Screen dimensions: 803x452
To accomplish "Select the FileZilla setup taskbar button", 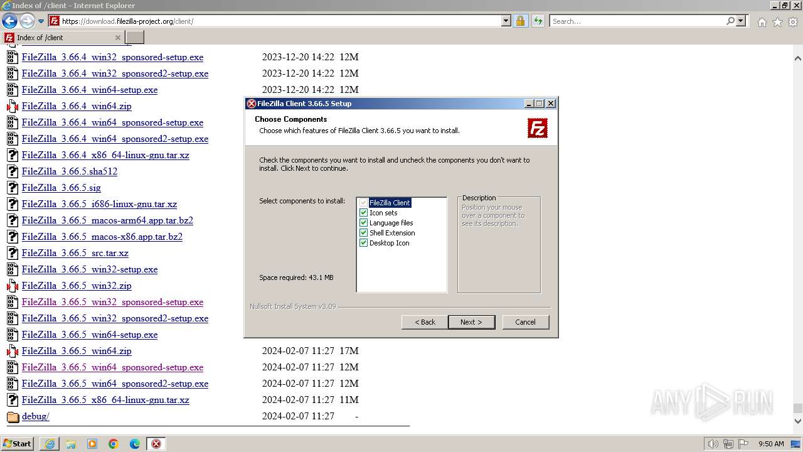I will pyautogui.click(x=156, y=444).
